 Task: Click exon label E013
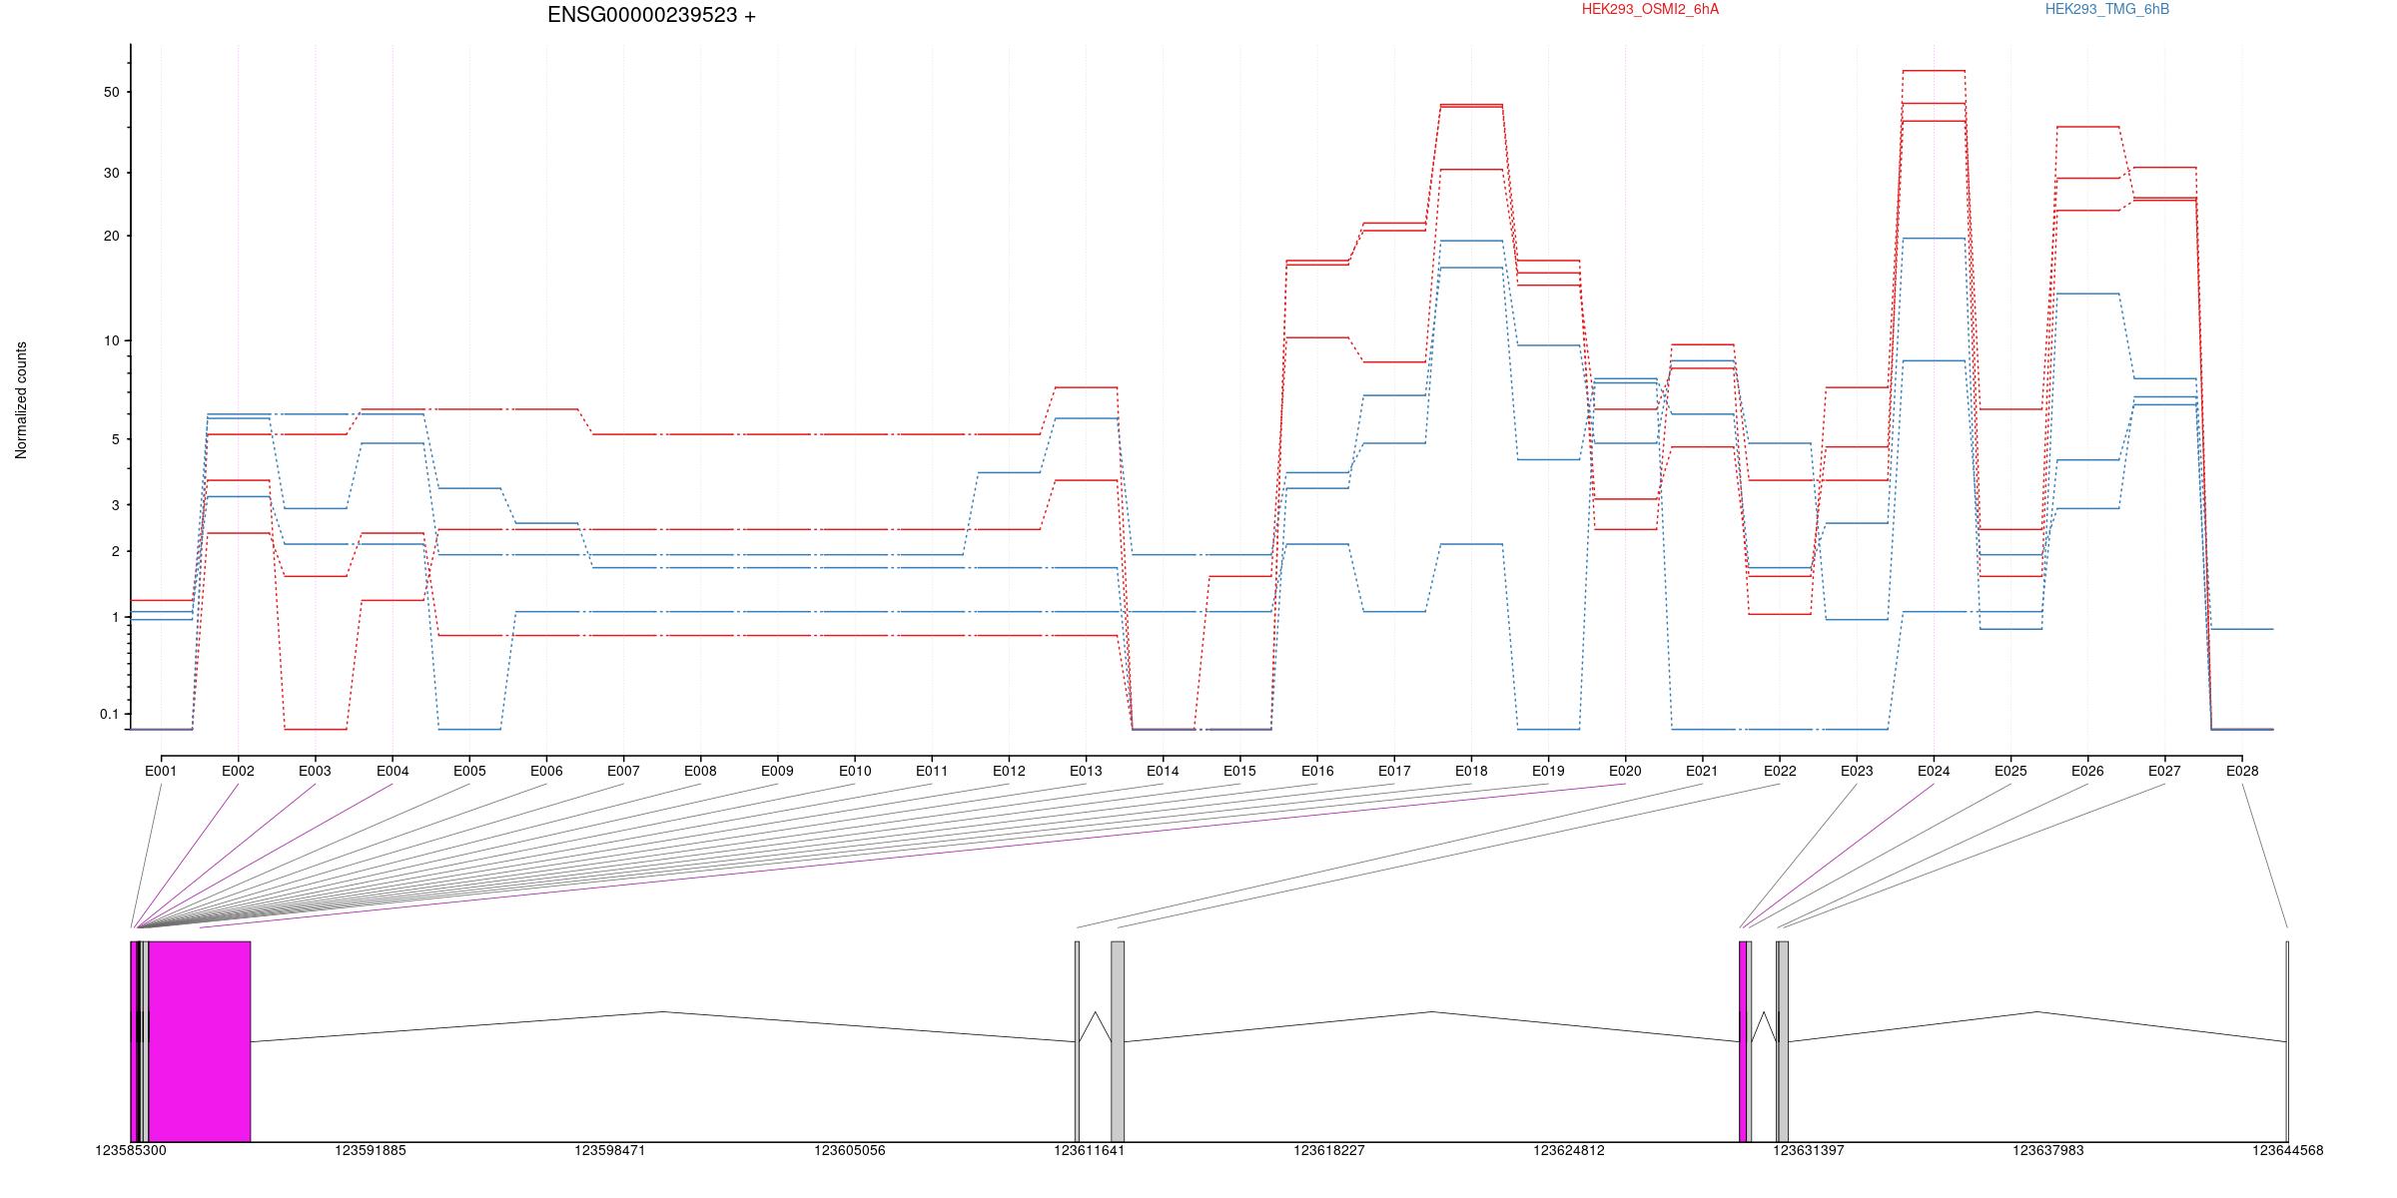pos(1086,771)
